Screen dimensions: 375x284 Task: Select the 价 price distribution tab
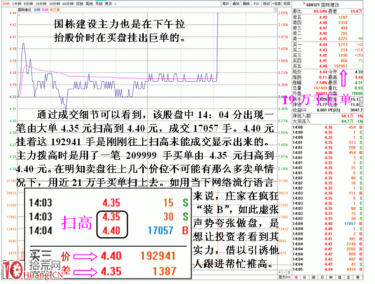(x=305, y=277)
